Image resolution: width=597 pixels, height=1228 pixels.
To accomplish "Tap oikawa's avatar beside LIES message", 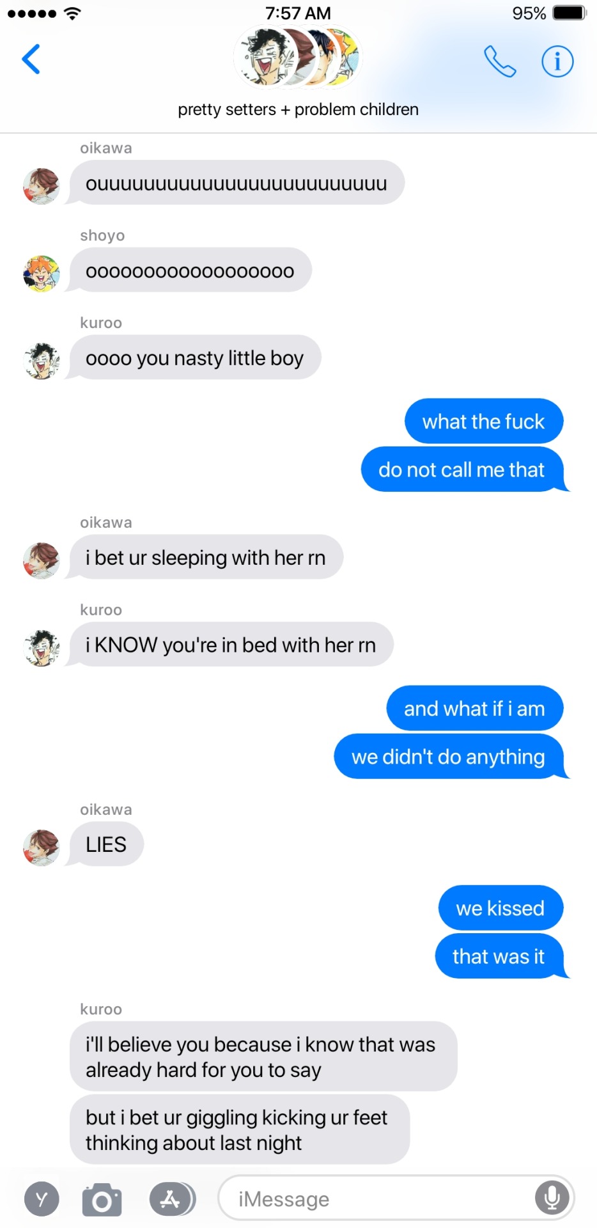I will 42,847.
